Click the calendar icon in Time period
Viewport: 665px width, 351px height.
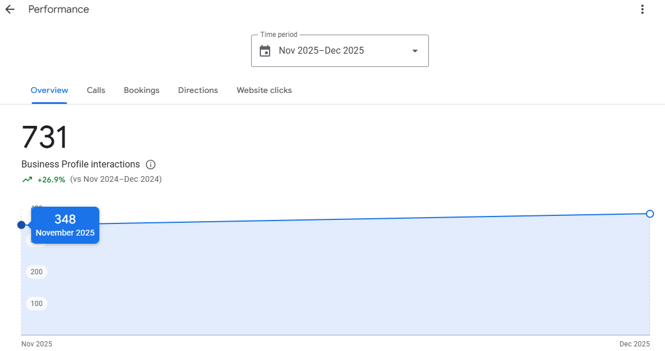coord(265,51)
